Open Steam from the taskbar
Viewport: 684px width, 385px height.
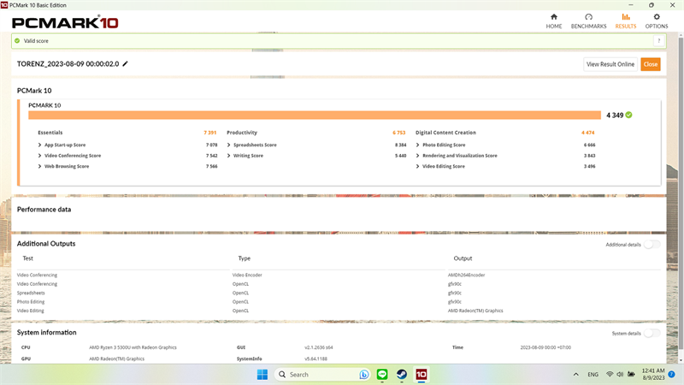click(x=402, y=374)
